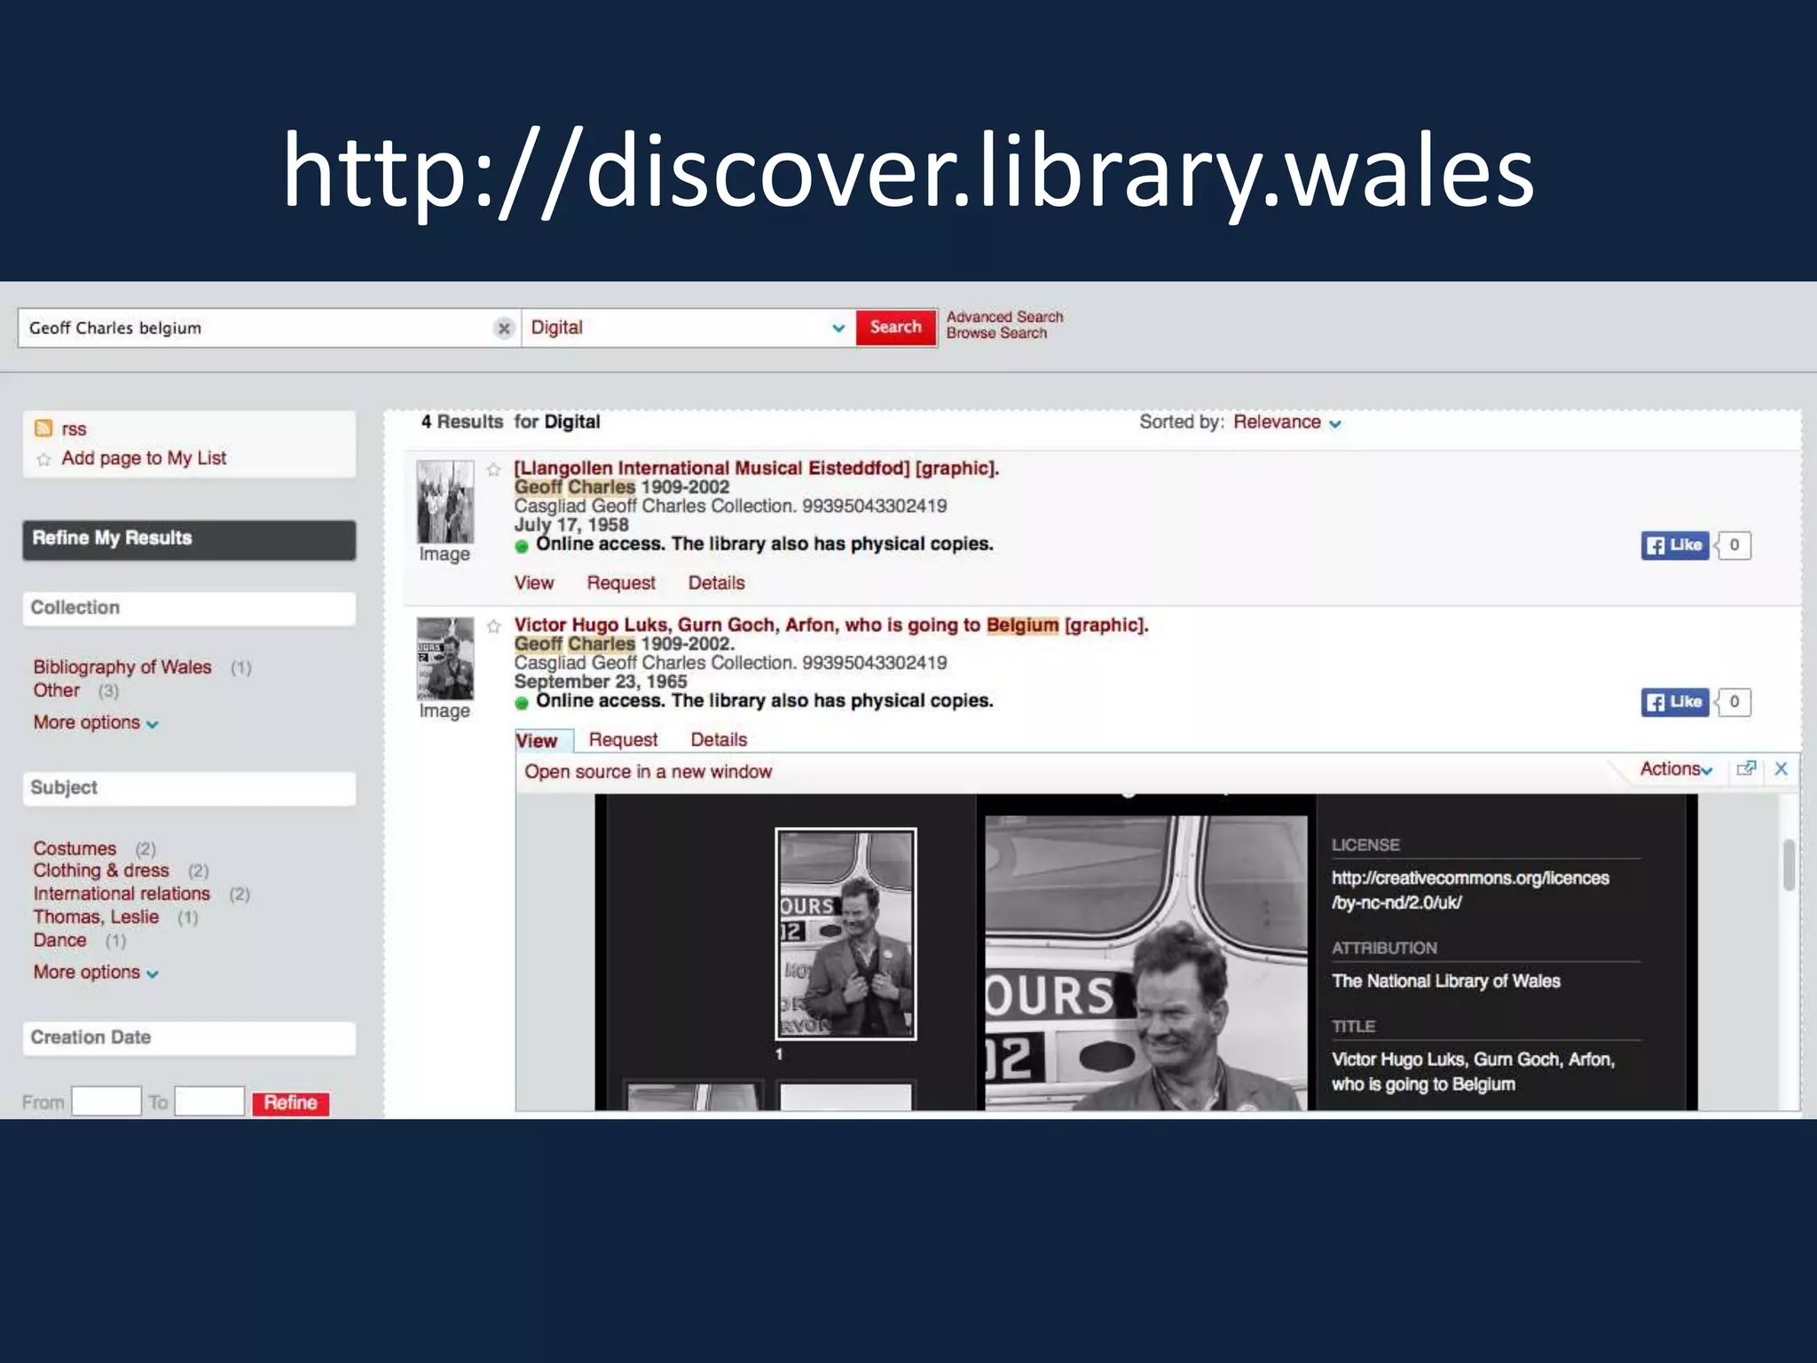This screenshot has height=1363, width=1817.
Task: Star the Llangollen International Musical Eisteddfod result
Action: (x=494, y=469)
